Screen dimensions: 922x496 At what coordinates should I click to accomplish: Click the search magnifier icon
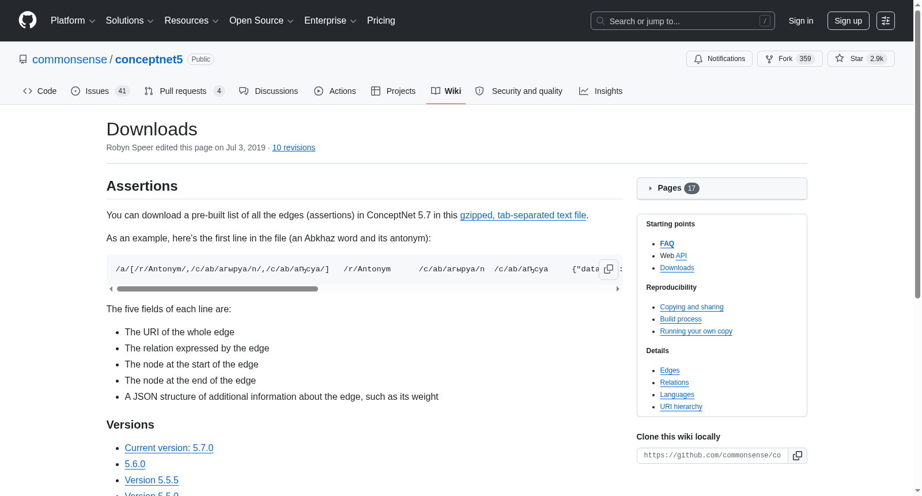[x=600, y=21]
